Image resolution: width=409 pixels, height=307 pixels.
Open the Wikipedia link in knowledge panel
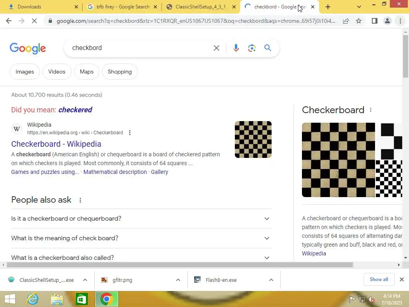tap(314, 253)
